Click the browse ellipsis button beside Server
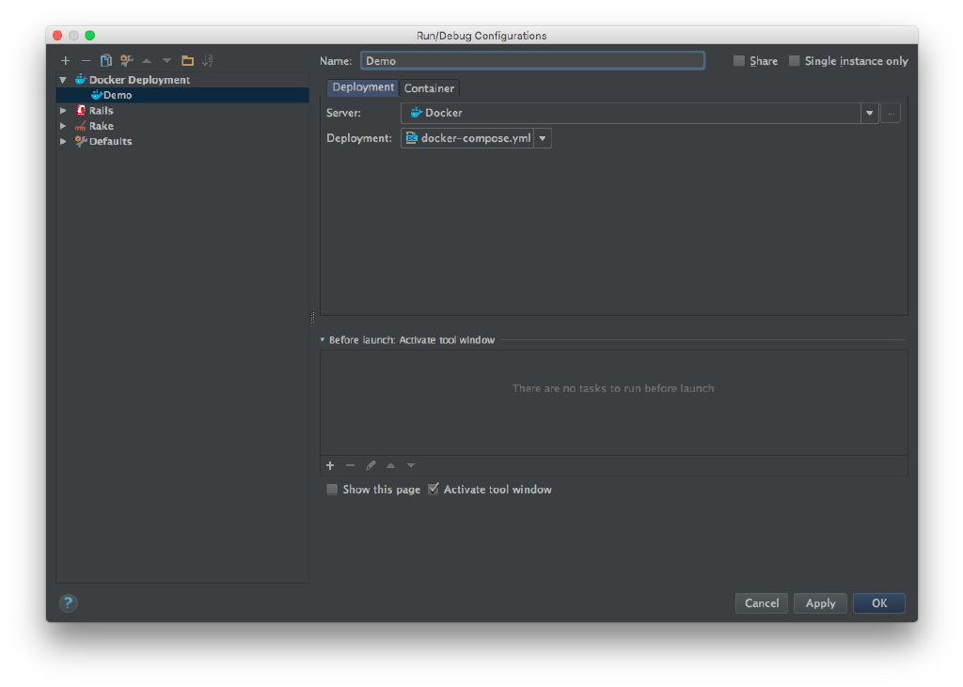 892,114
